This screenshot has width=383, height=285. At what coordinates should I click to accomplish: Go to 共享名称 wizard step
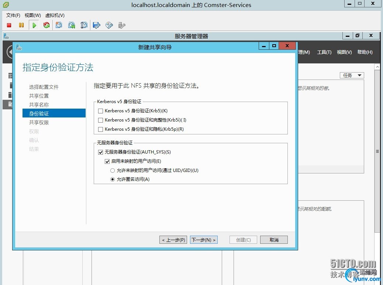click(x=39, y=105)
